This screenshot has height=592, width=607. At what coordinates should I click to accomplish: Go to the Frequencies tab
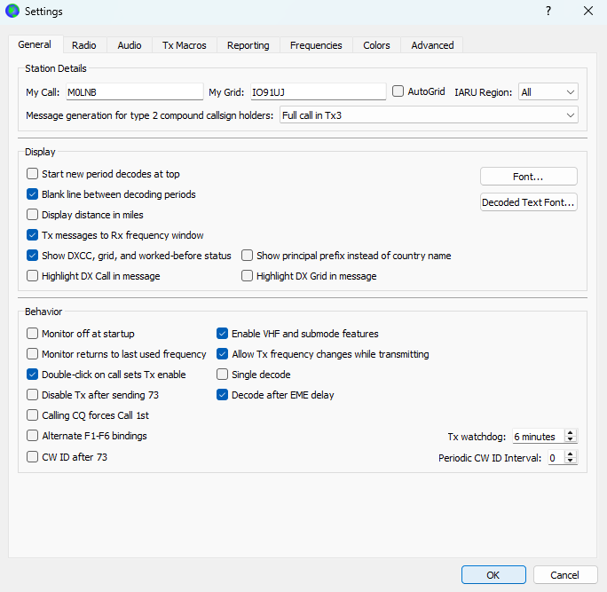pos(315,45)
